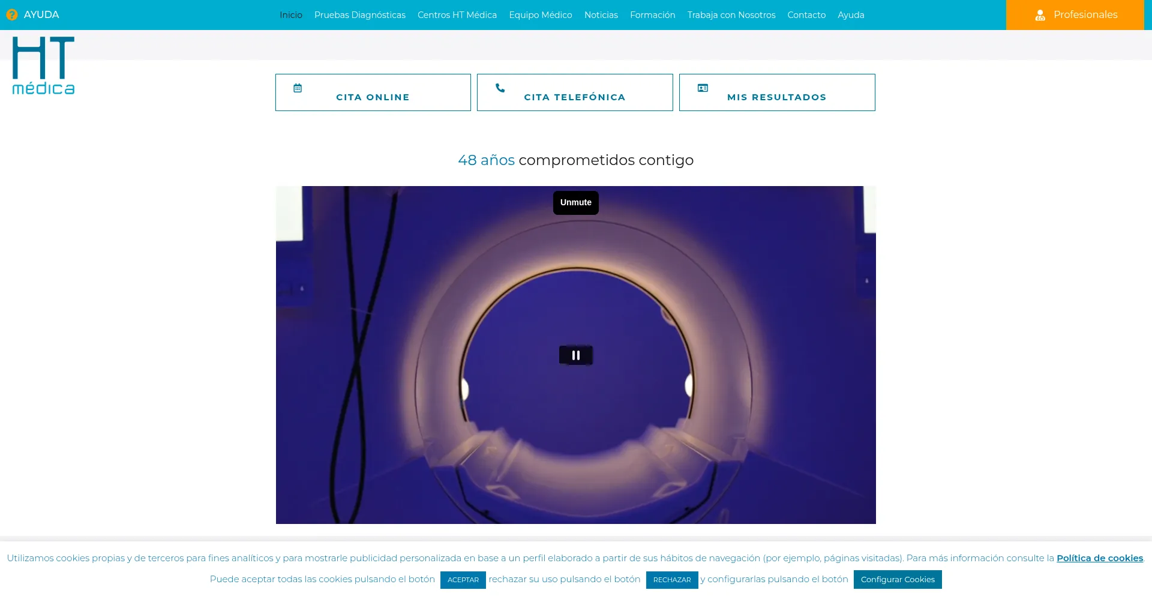Go to Formación section
Image resolution: width=1152 pixels, height=596 pixels.
click(x=652, y=14)
